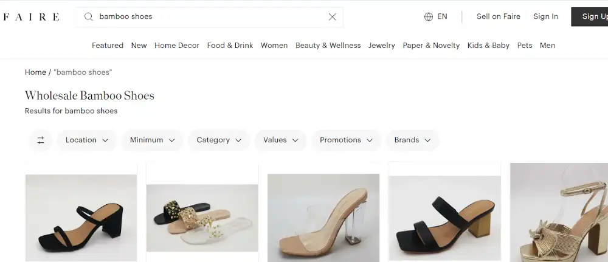Click the Home breadcrumb link
Viewport: 608px width, 262px height.
click(35, 72)
